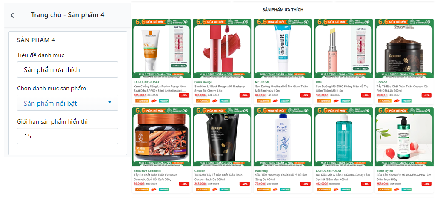
Task: Click Freeship badge under Mediheal lip balm
Action: [x=285, y=101]
